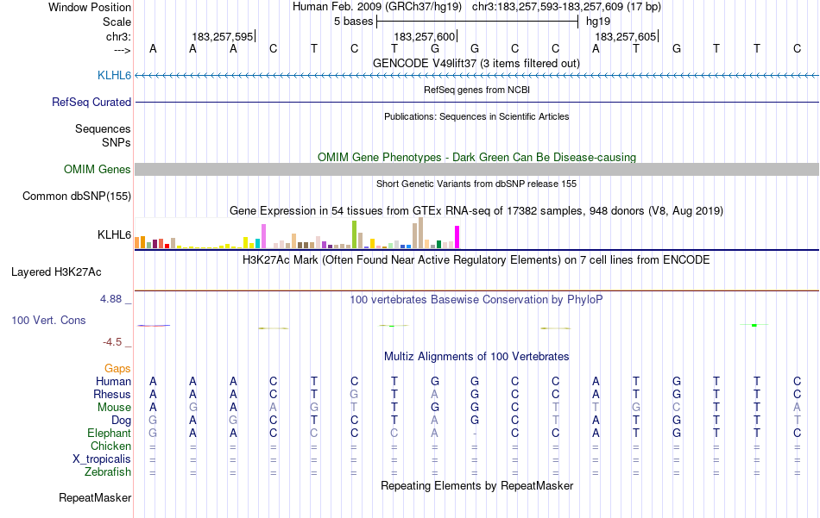The image size is (820, 518).
Task: Click the Common dbSNP(155) track label
Action: [77, 197]
